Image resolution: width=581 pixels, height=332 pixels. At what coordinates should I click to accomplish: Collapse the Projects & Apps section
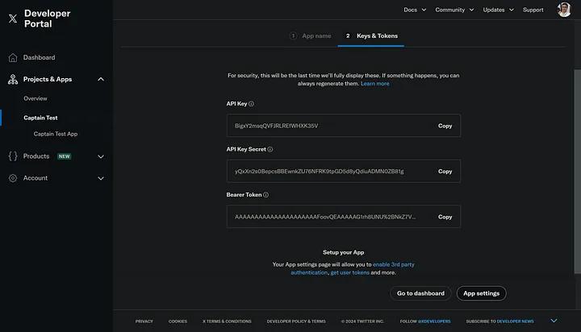tap(101, 79)
